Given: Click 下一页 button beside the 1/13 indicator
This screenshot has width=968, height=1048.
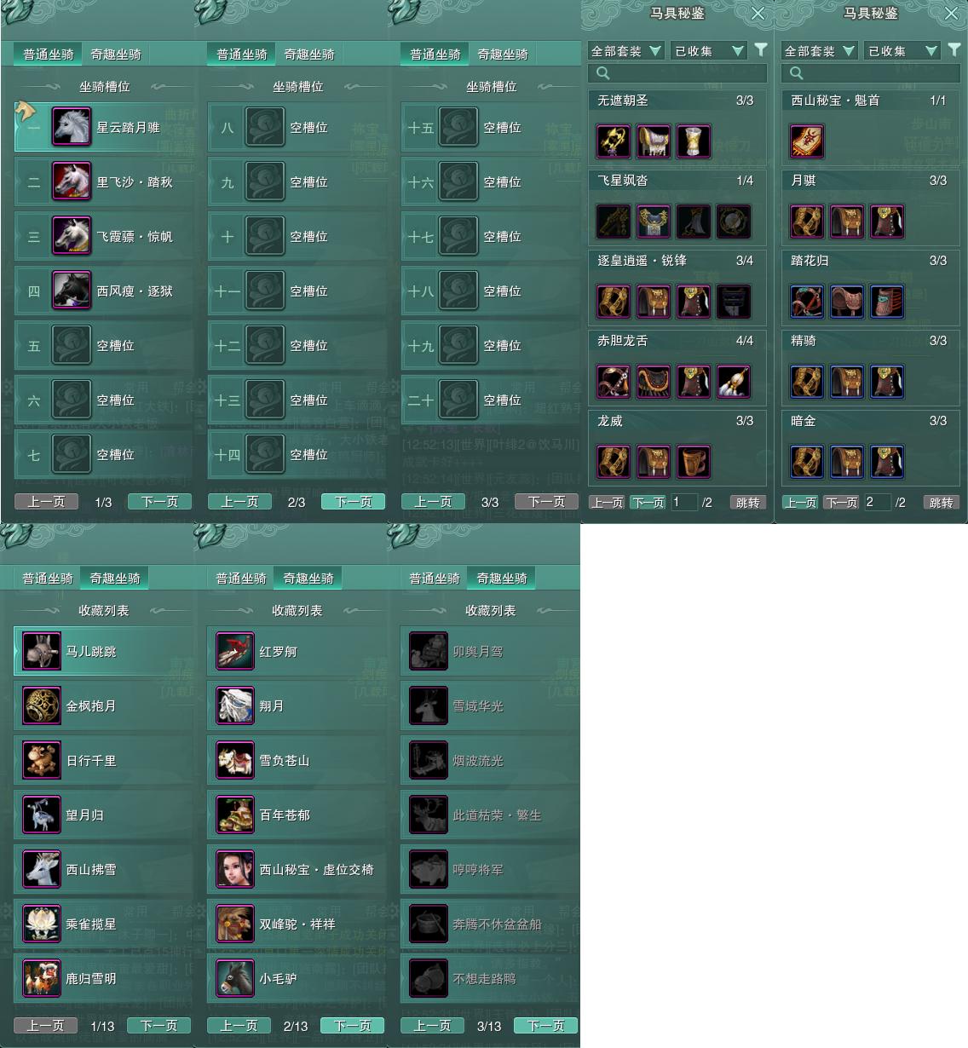Looking at the screenshot, I should tap(159, 1026).
